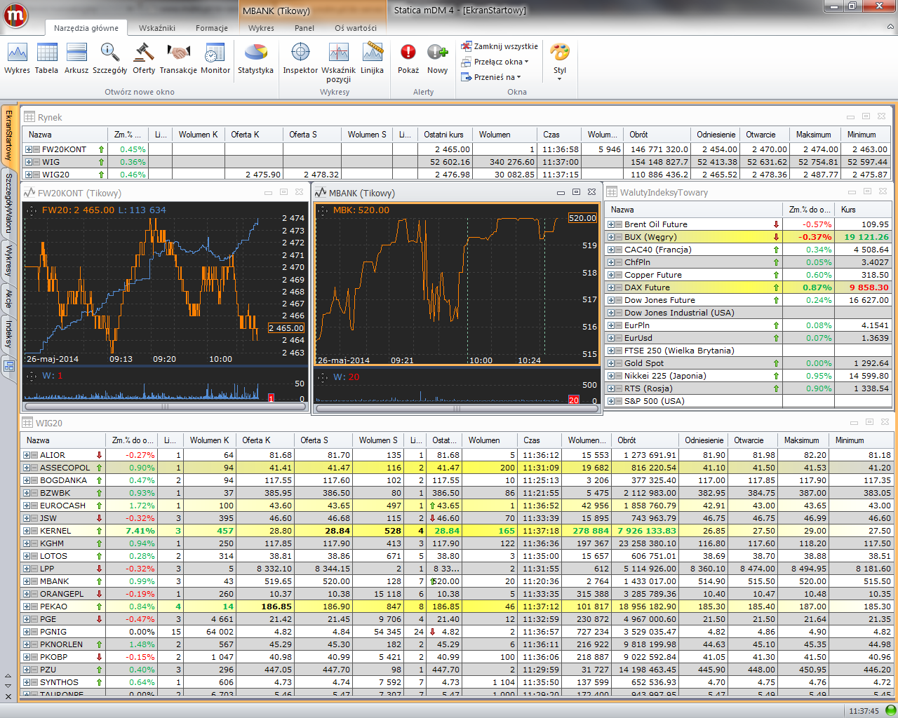Sort Rynek table by Maksimum column
This screenshot has width=898, height=718.
coord(815,135)
